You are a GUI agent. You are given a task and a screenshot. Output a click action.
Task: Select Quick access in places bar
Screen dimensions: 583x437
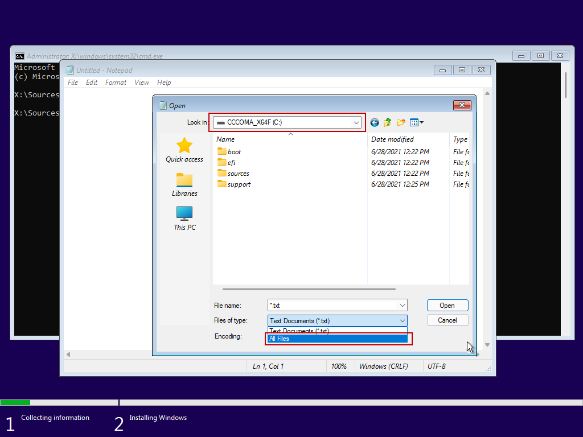pyautogui.click(x=184, y=150)
